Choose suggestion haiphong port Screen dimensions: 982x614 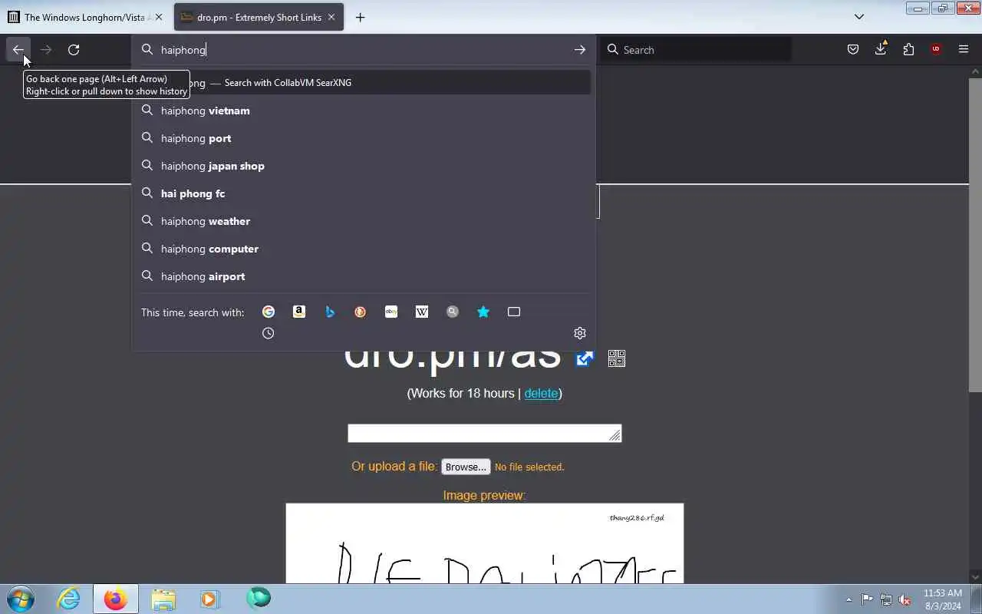tap(364, 138)
